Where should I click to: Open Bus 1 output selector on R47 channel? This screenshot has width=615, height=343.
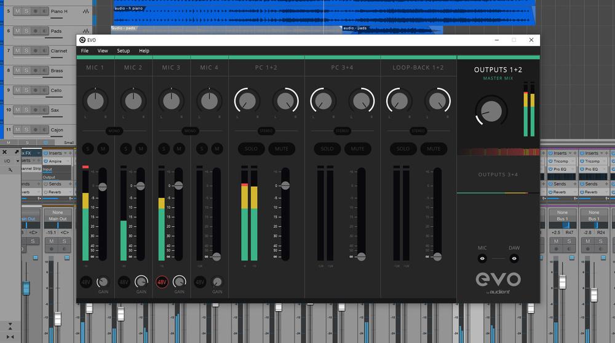[x=563, y=219]
